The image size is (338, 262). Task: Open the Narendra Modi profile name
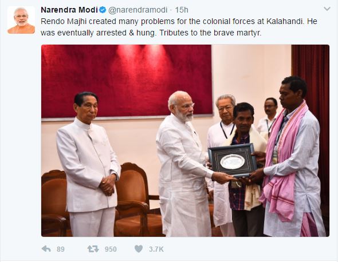click(x=69, y=10)
